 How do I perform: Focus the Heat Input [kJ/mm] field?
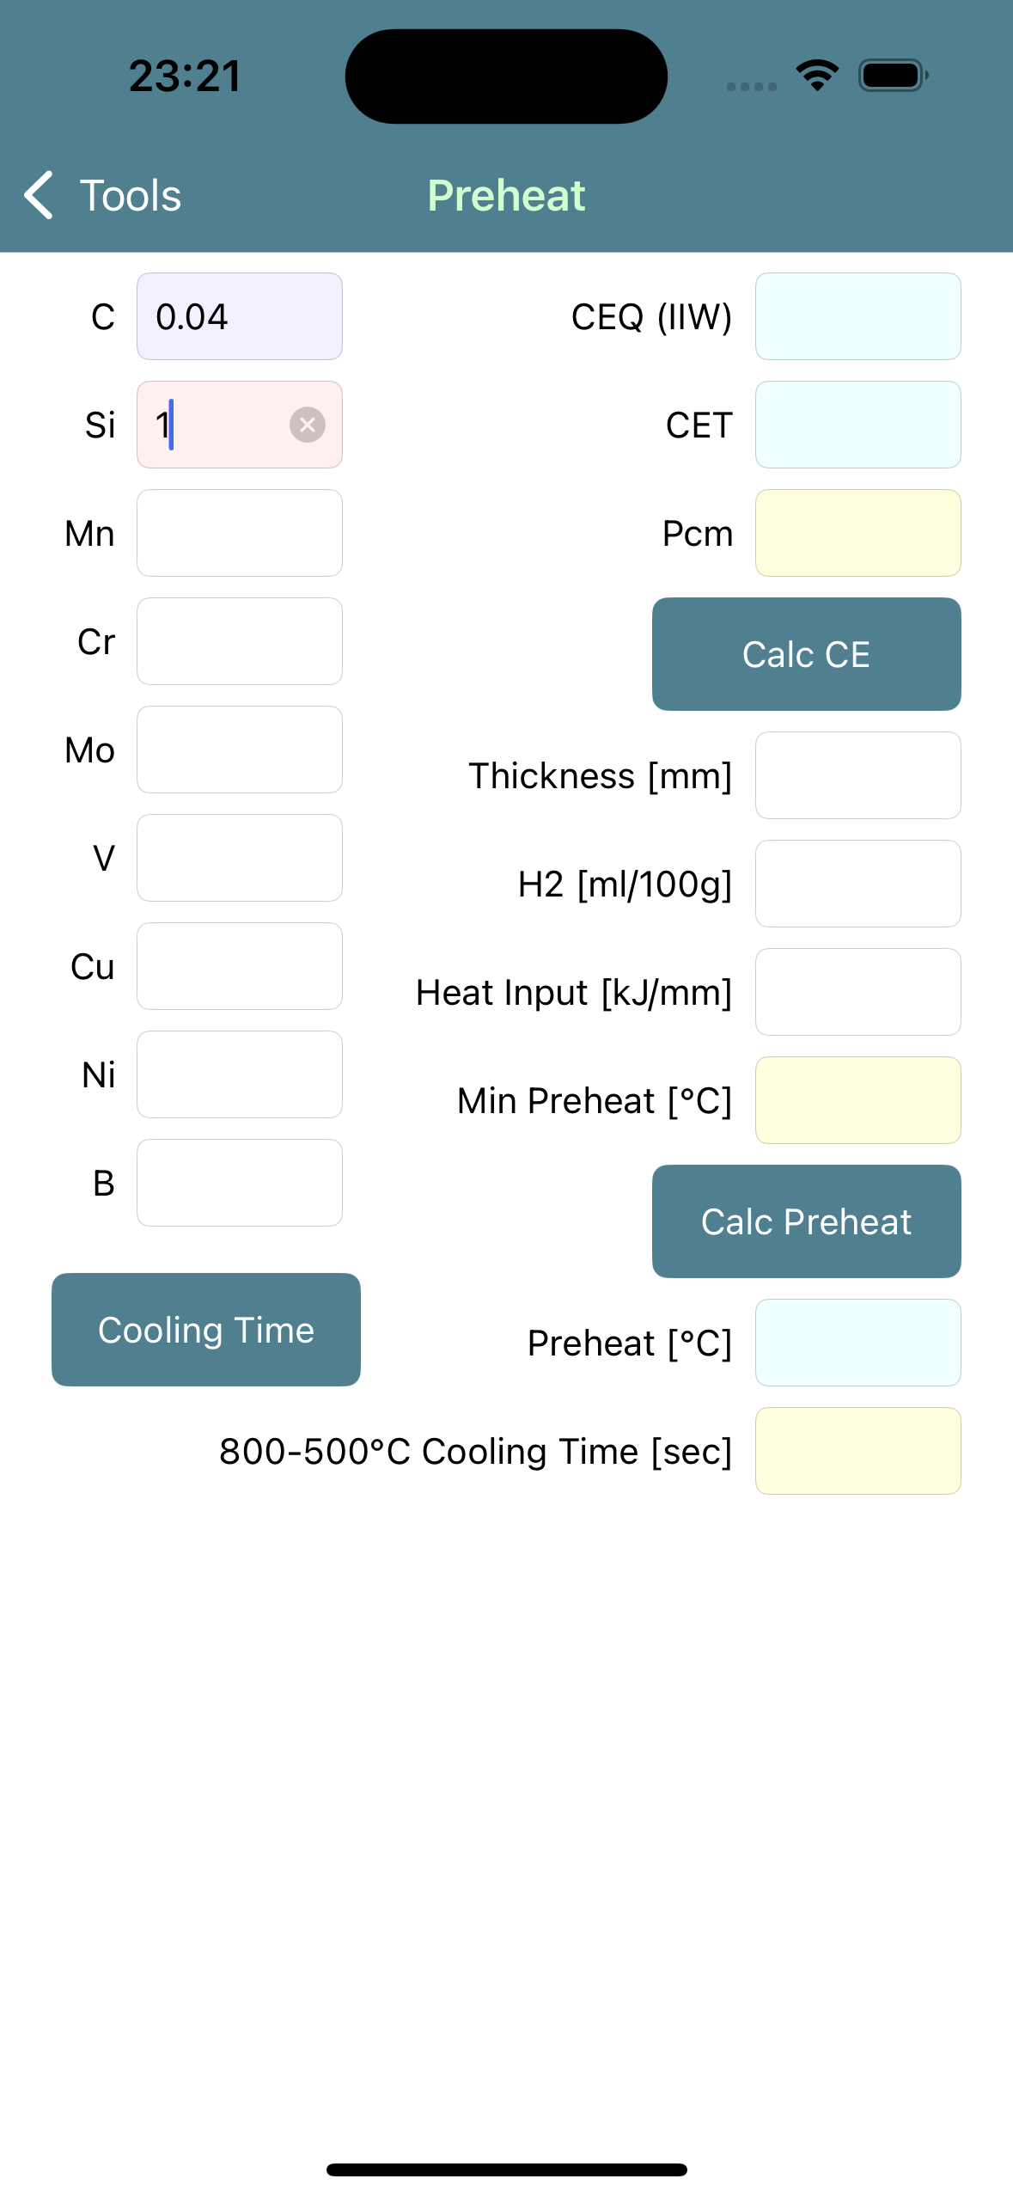coord(858,992)
